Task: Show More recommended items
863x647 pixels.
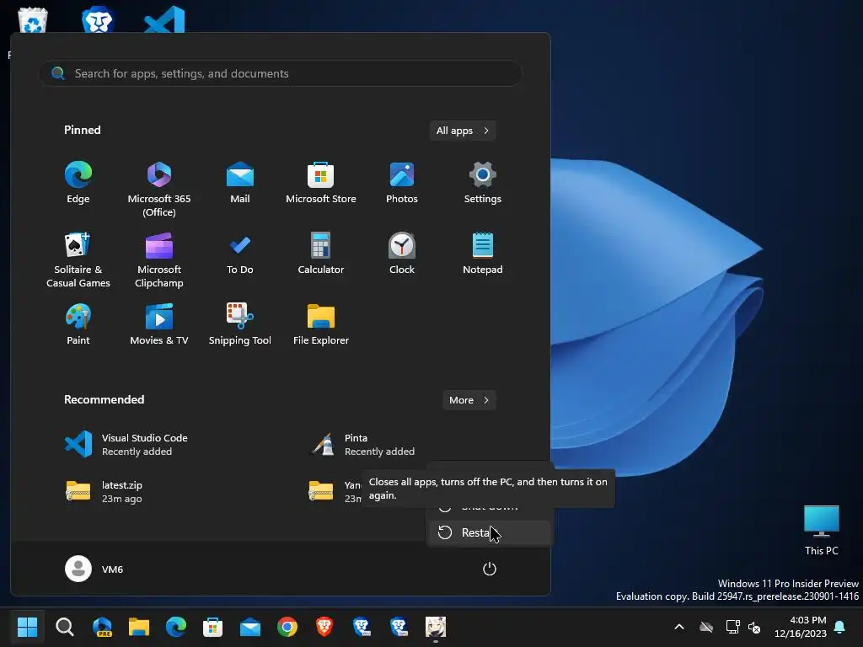Action: [469, 400]
